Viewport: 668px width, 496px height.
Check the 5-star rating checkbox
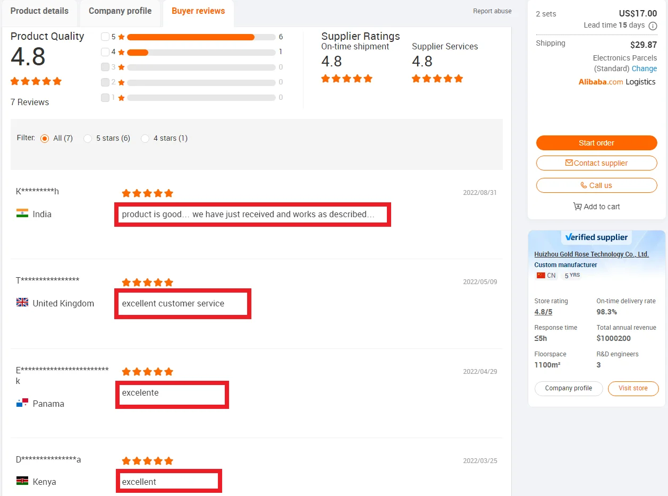(x=105, y=37)
